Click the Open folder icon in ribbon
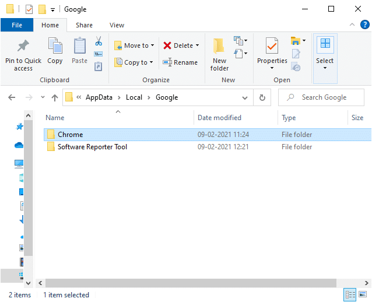Screen dimensions: 372x302 point(296,41)
